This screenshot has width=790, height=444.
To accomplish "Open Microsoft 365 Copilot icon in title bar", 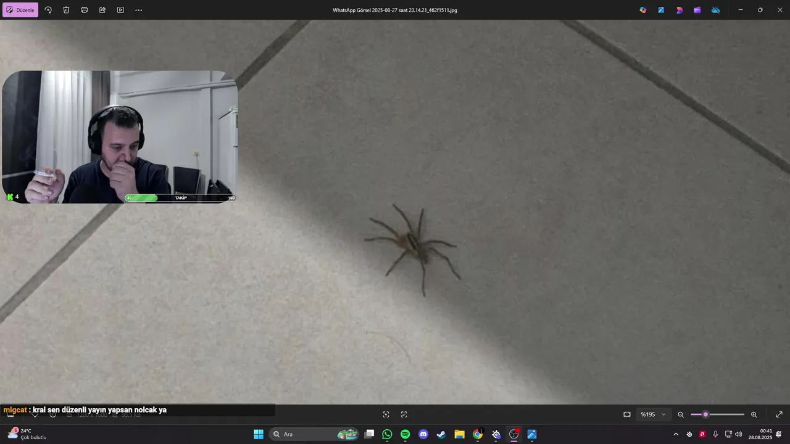I will point(643,10).
